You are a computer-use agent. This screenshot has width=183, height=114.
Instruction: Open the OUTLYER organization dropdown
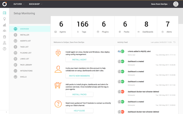tap(19, 4)
